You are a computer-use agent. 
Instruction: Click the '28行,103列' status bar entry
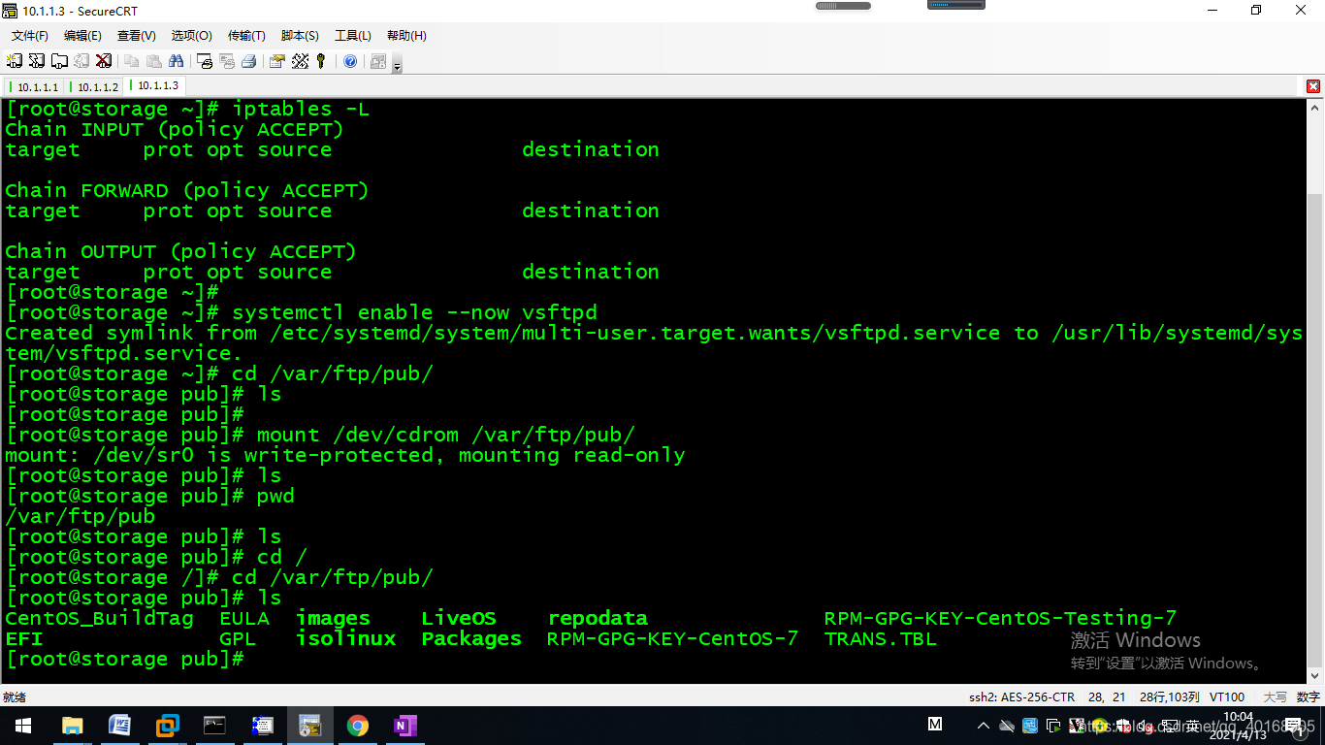(x=1169, y=696)
